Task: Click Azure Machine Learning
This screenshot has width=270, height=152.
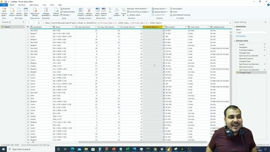Action: 180,15
